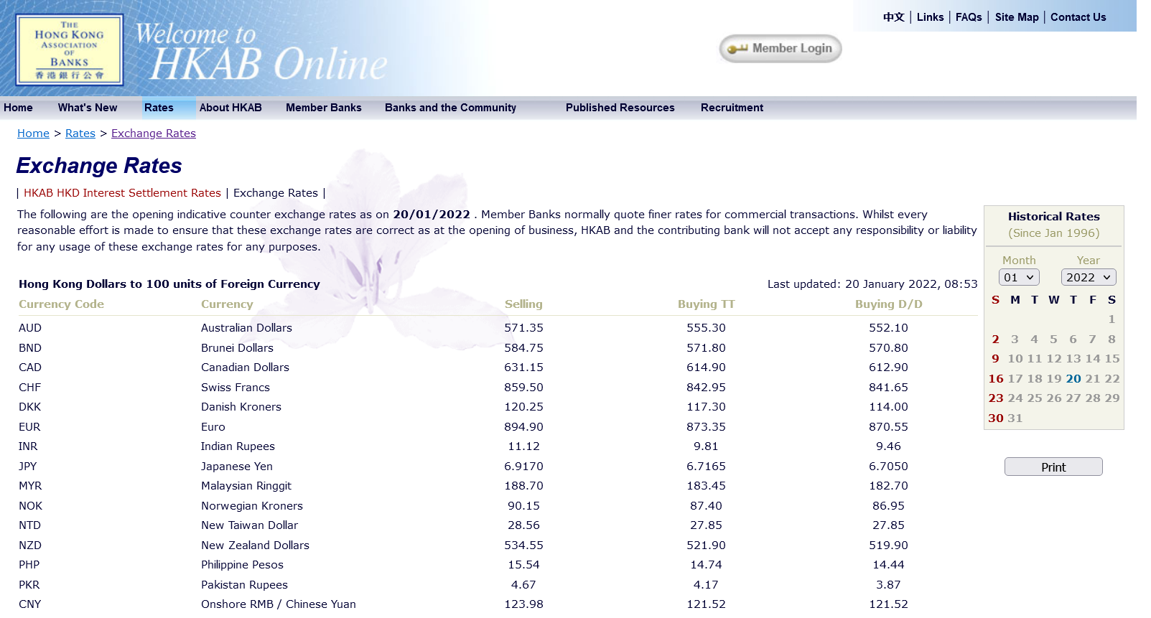
Task: Open Banks and the Community menu
Action: click(x=450, y=108)
